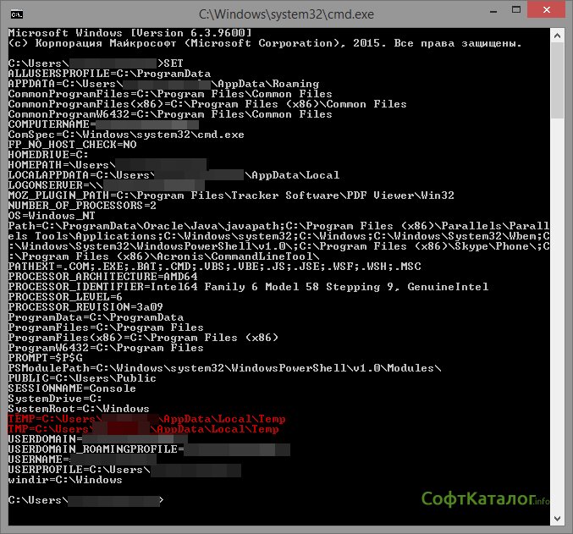Click the final command prompt input line
This screenshot has height=534, width=573.
(x=85, y=501)
